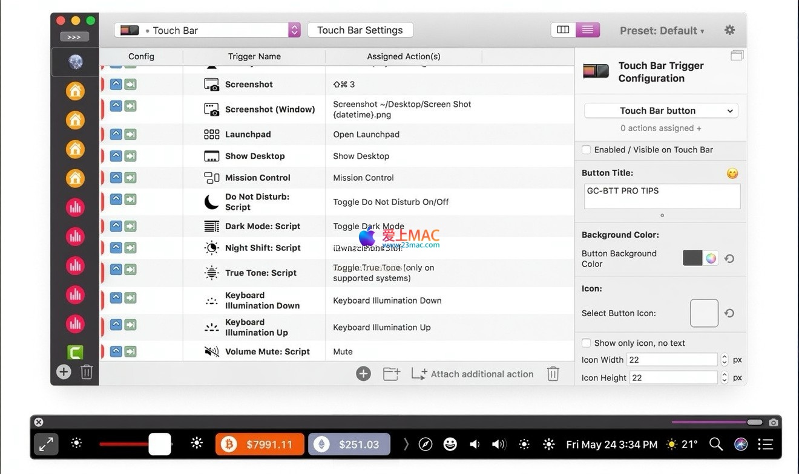Select the Launchpad trigger row
799x474 pixels.
click(248, 134)
